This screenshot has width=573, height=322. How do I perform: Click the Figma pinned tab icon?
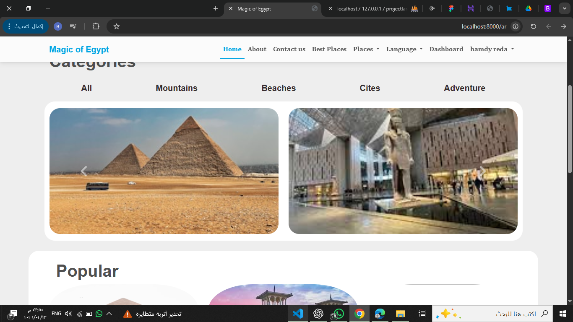(x=451, y=8)
